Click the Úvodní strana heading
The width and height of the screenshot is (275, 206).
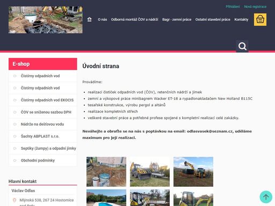pos(100,66)
